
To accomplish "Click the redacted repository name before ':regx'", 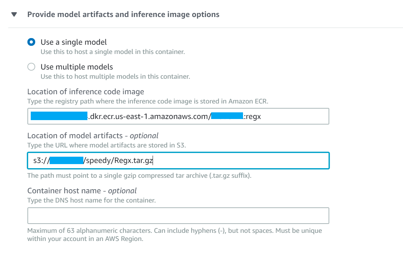I will [x=227, y=116].
